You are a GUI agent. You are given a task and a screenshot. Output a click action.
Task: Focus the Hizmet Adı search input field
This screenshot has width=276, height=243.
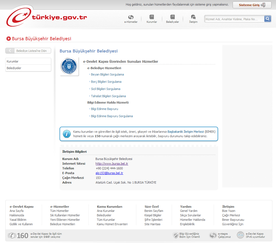pyautogui.click(x=234, y=19)
